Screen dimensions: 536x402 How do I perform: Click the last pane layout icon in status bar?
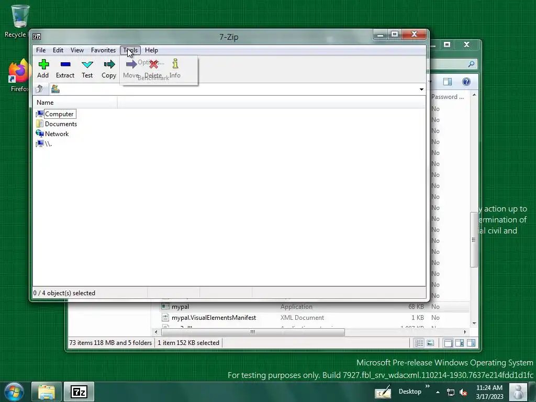coord(471,343)
